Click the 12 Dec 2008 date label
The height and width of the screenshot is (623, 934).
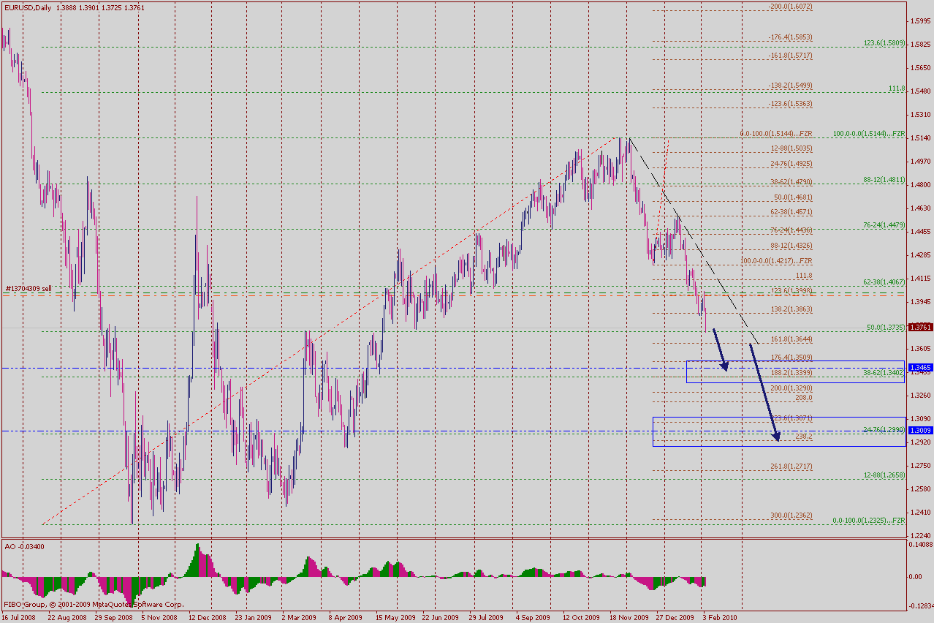(x=208, y=617)
